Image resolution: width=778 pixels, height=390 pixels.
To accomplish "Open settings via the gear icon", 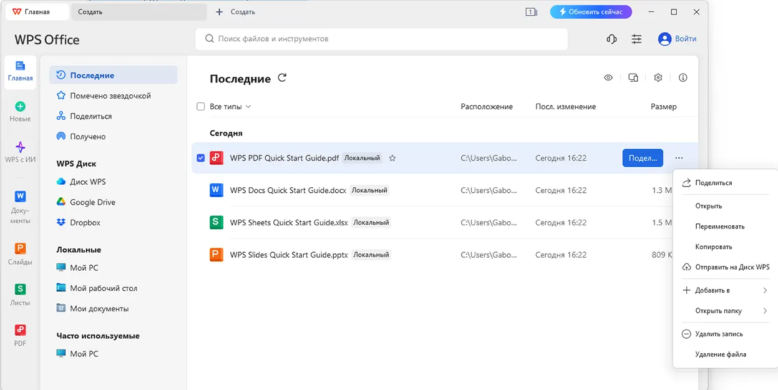I will pos(658,77).
